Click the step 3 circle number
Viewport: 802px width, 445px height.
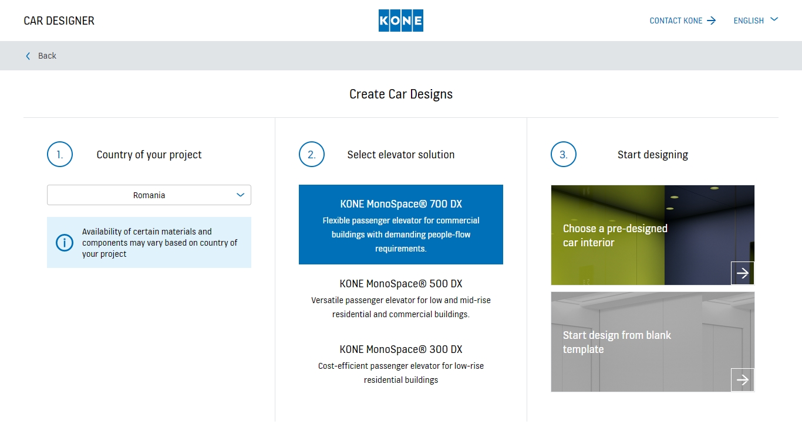[x=564, y=155]
